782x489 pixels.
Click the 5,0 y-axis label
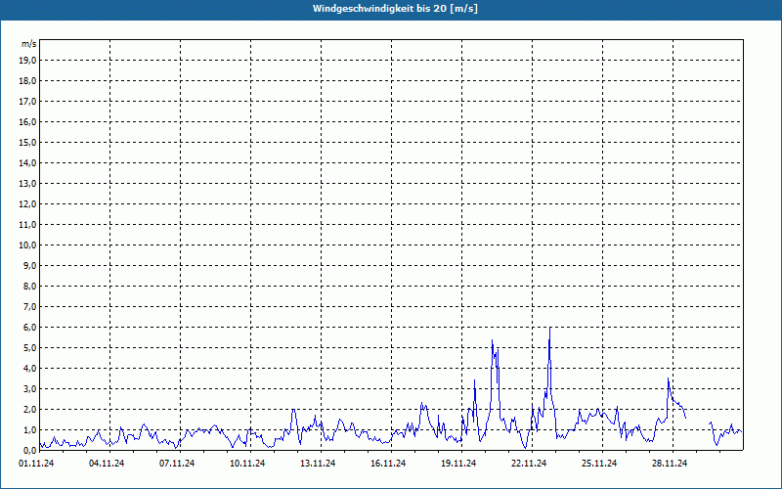30,348
